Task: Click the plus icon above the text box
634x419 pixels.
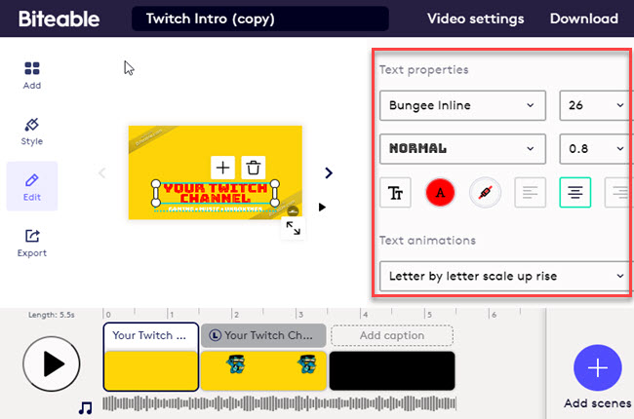Action: 223,168
